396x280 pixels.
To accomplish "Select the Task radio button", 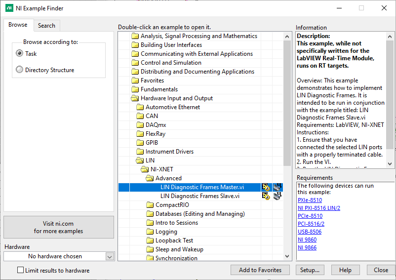I will pyautogui.click(x=19, y=53).
